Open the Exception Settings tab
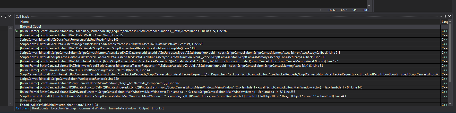The width and height of the screenshot is (456, 113). 64,108
